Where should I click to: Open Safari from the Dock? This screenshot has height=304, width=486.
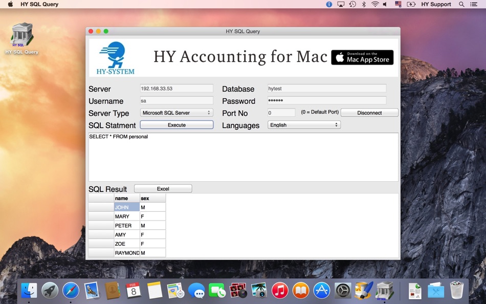(71, 291)
